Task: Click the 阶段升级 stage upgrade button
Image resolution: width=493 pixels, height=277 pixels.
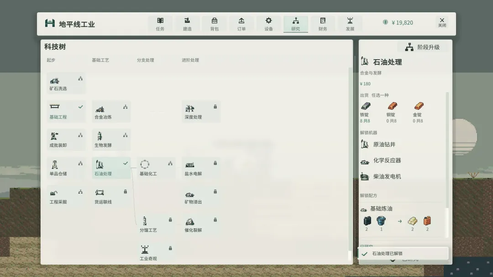Action: click(x=423, y=47)
